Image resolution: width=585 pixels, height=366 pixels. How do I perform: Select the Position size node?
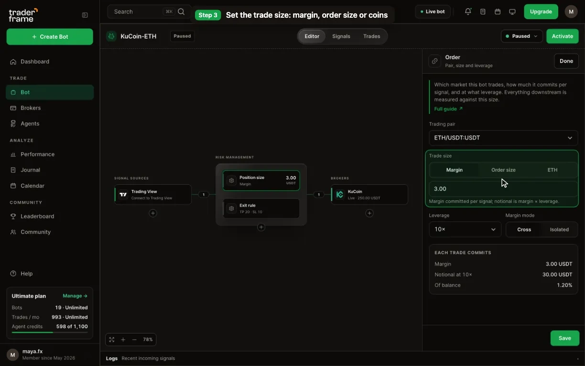click(x=261, y=180)
